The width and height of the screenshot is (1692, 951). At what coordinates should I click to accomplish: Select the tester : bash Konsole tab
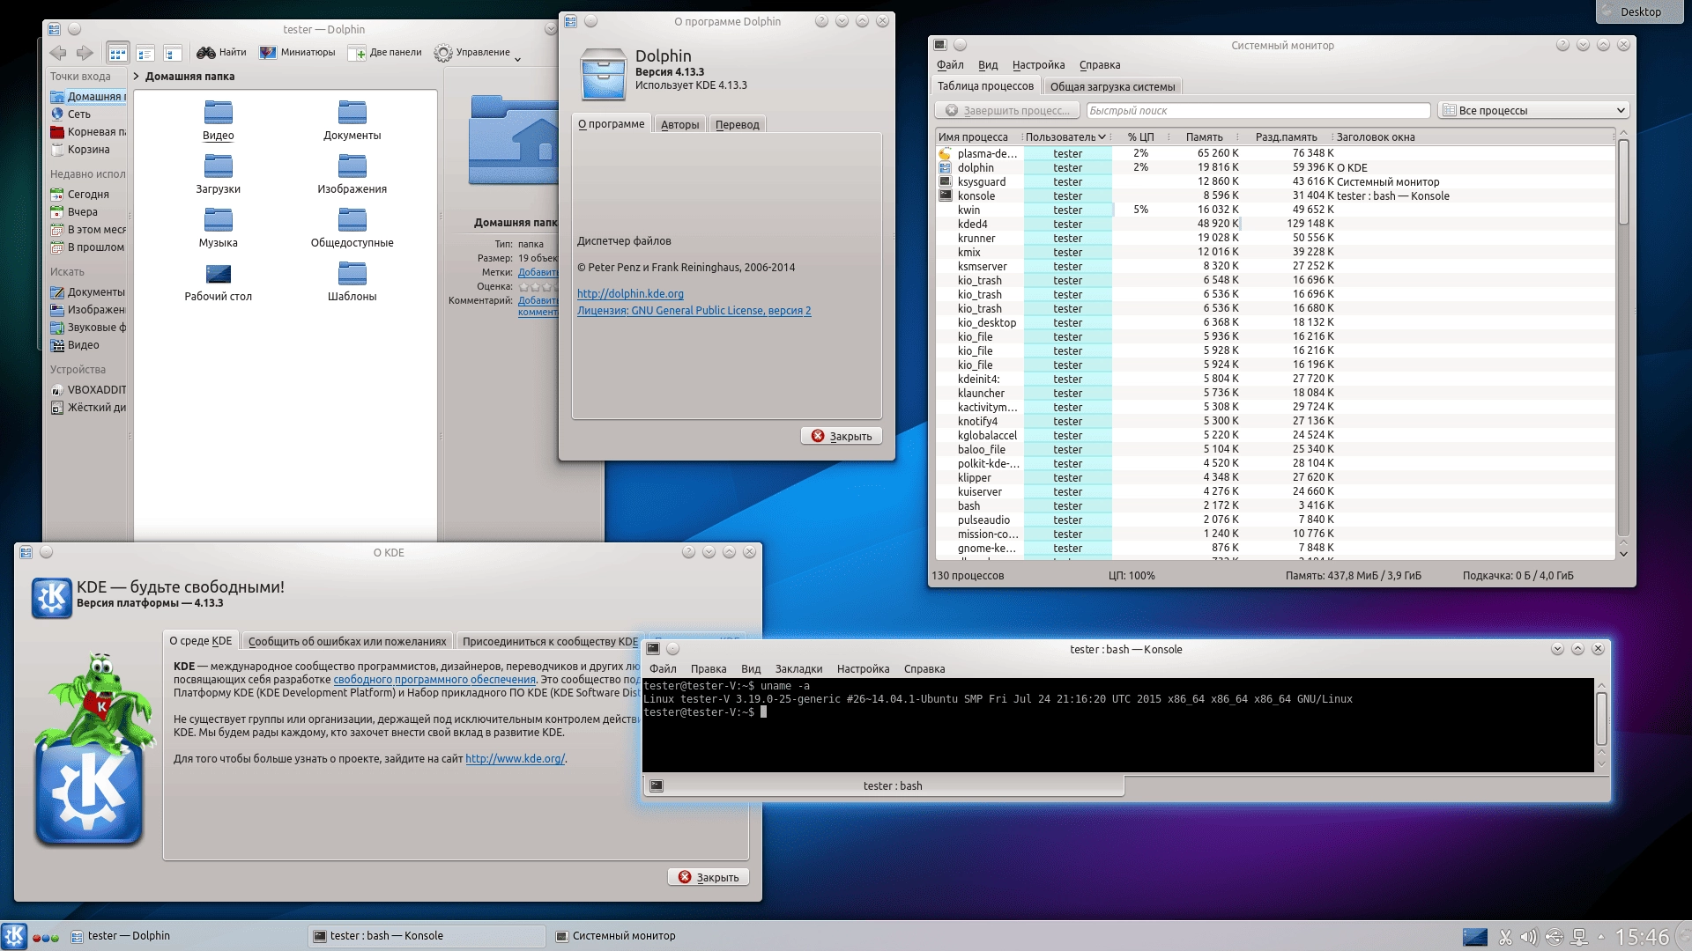pos(885,786)
